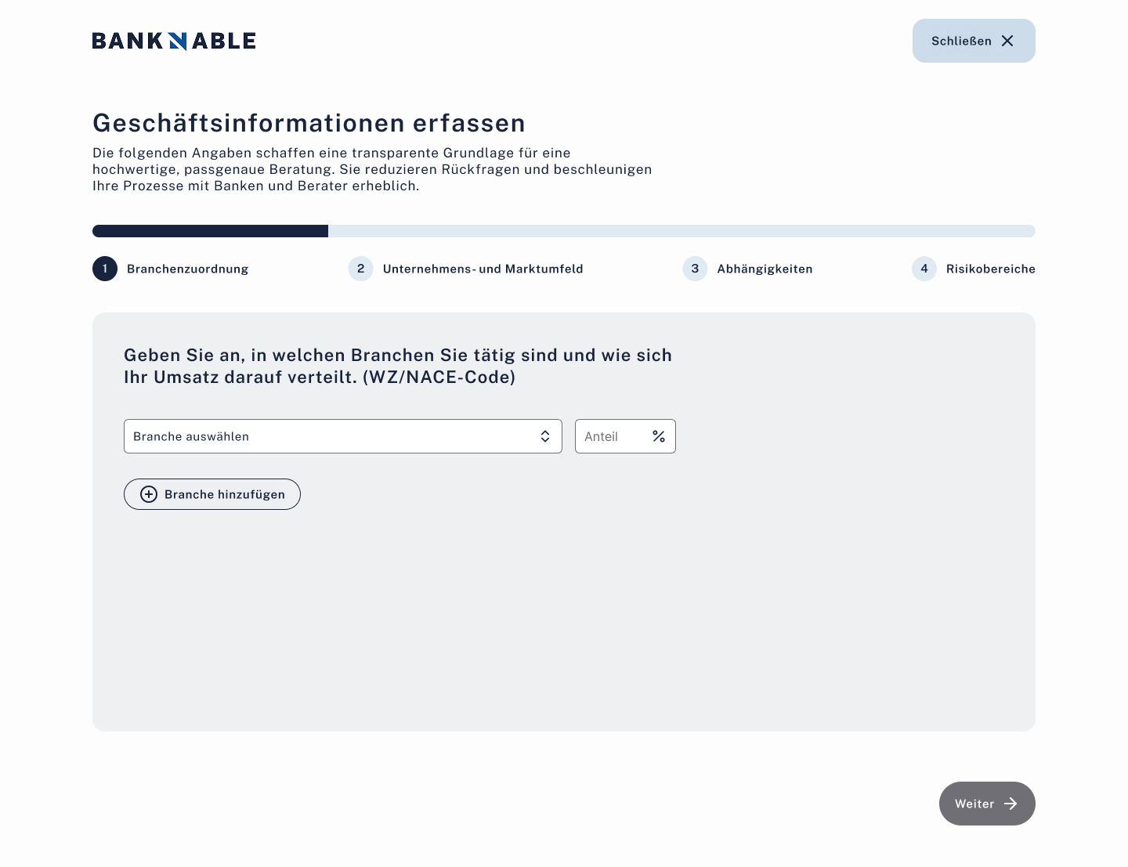The height and width of the screenshot is (867, 1128).
Task: Click the step 3 number circle
Action: click(695, 269)
